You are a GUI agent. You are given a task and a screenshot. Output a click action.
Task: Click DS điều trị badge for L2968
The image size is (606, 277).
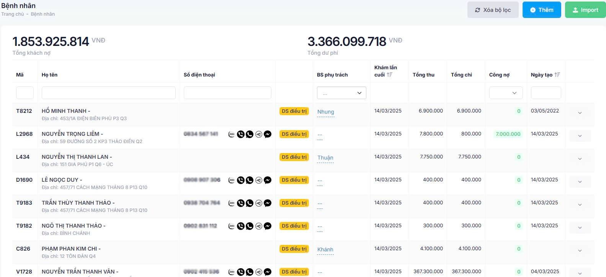pyautogui.click(x=294, y=134)
